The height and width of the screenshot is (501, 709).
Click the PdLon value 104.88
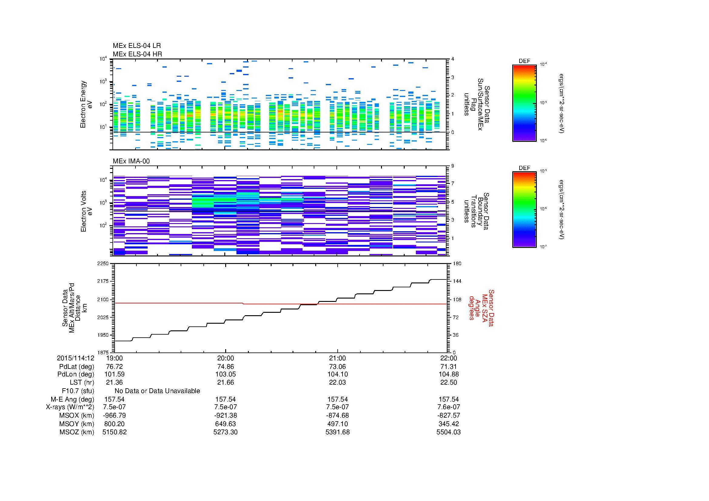449,374
